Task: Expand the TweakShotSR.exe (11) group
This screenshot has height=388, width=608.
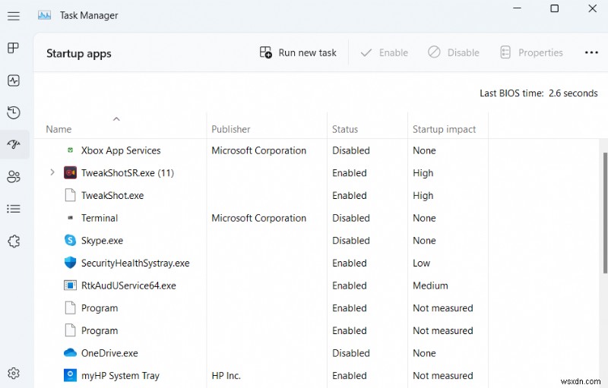Action: [52, 173]
